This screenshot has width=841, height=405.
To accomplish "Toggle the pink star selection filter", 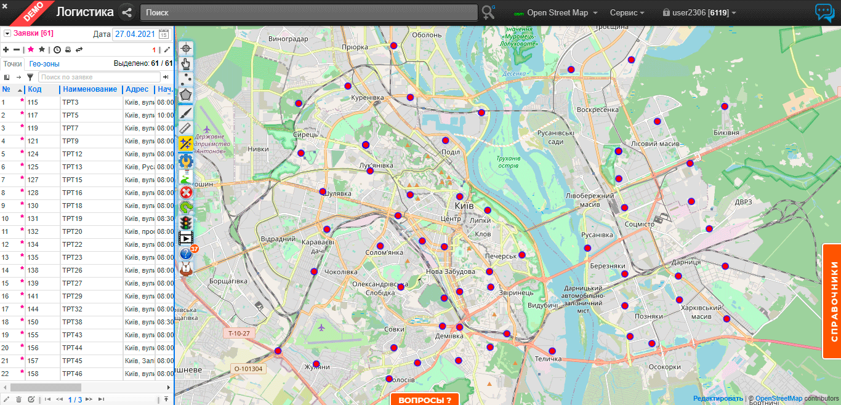I will coord(31,49).
